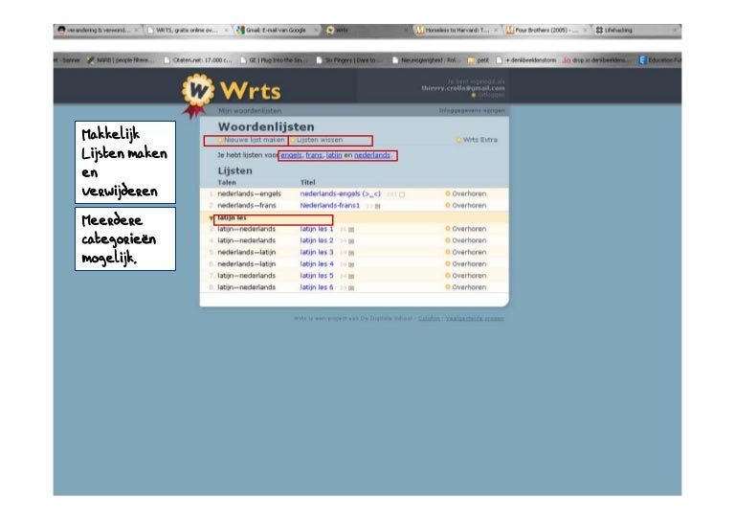
Task: Click 'Lijsten wissen' link
Action: tap(319, 140)
